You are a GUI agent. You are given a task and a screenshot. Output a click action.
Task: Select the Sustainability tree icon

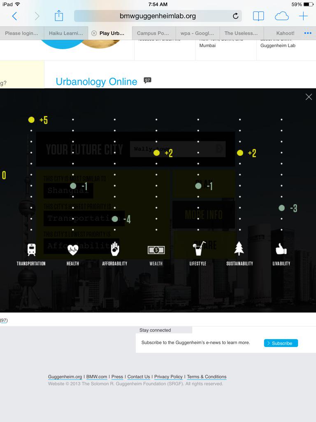click(239, 248)
